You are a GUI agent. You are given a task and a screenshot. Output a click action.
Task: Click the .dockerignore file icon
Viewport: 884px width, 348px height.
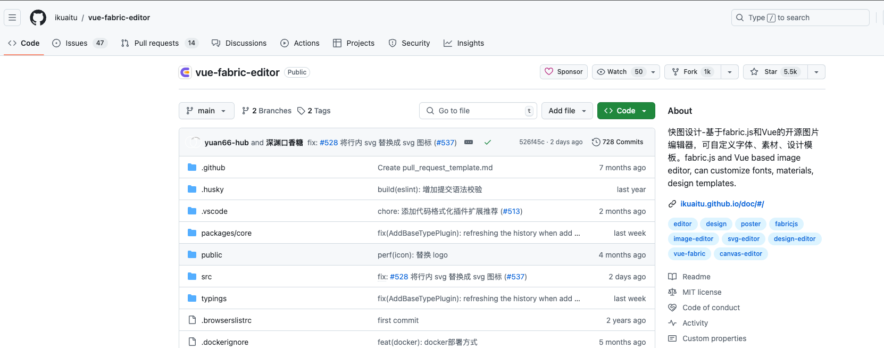(192, 342)
